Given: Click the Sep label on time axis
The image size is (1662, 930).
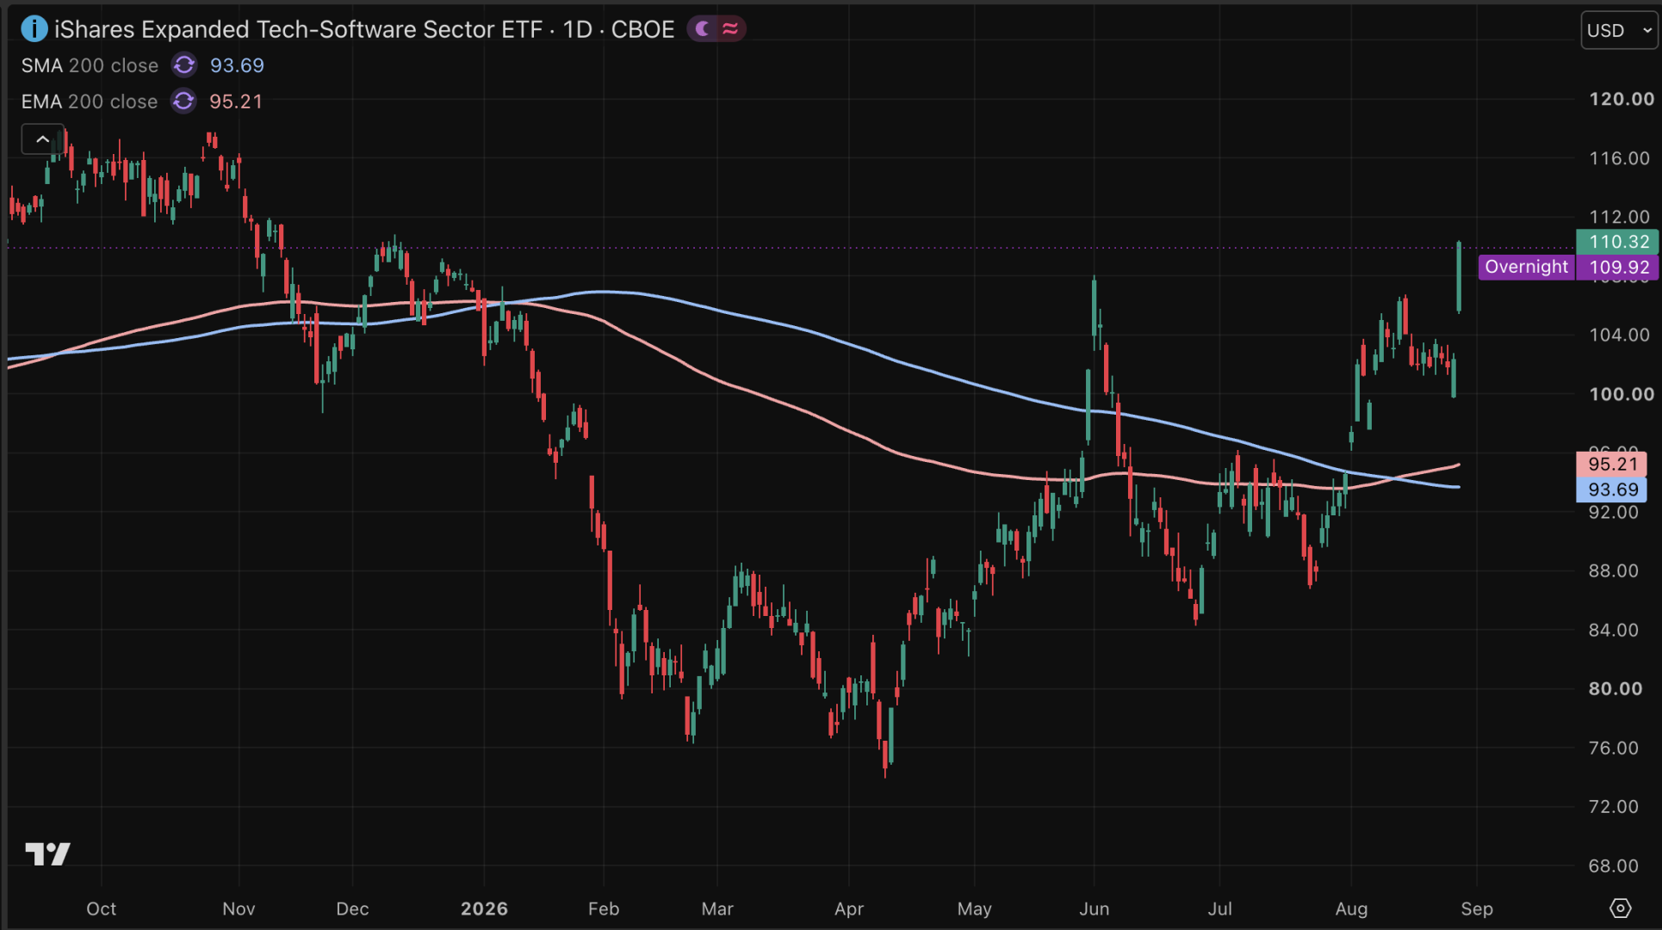Looking at the screenshot, I should point(1477,908).
